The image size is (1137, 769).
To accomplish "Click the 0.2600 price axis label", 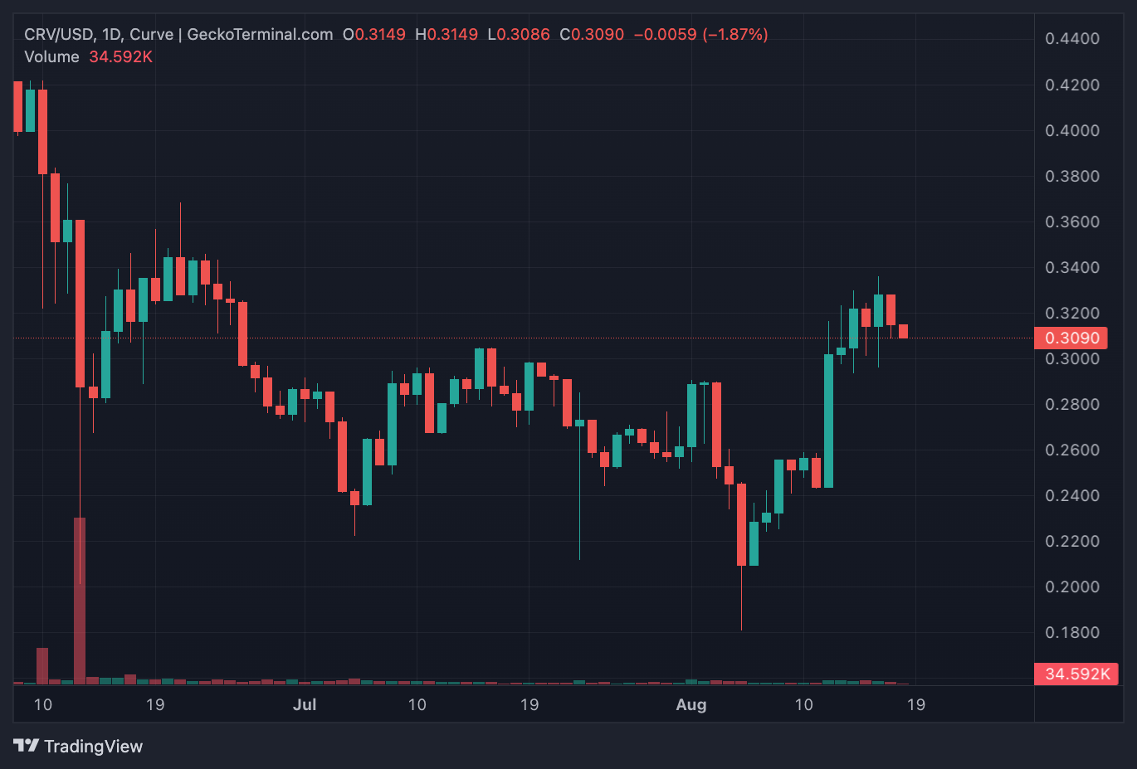I will (1072, 450).
